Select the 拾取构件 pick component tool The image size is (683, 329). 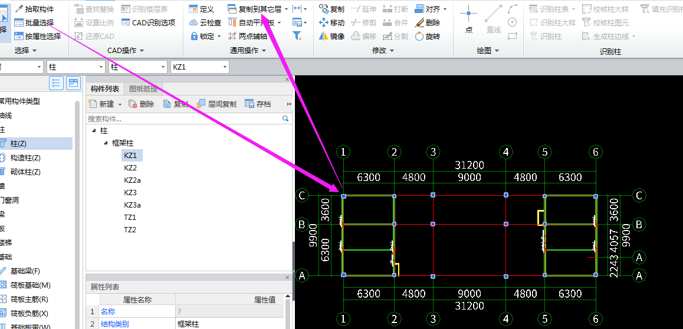(x=34, y=9)
